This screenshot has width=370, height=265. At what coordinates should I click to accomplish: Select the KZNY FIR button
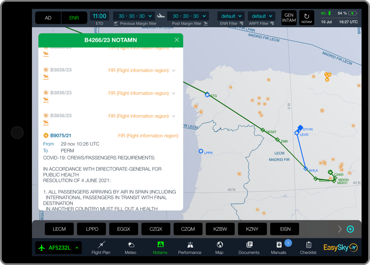click(252, 229)
